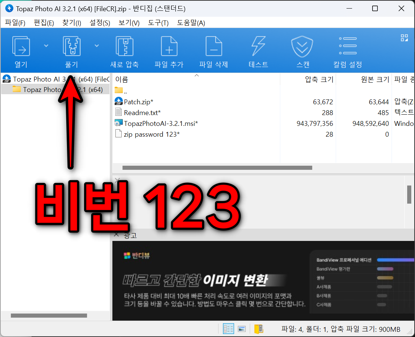This screenshot has width=415, height=337.
Task: Click the Readme.txt document icon
Action: point(118,112)
